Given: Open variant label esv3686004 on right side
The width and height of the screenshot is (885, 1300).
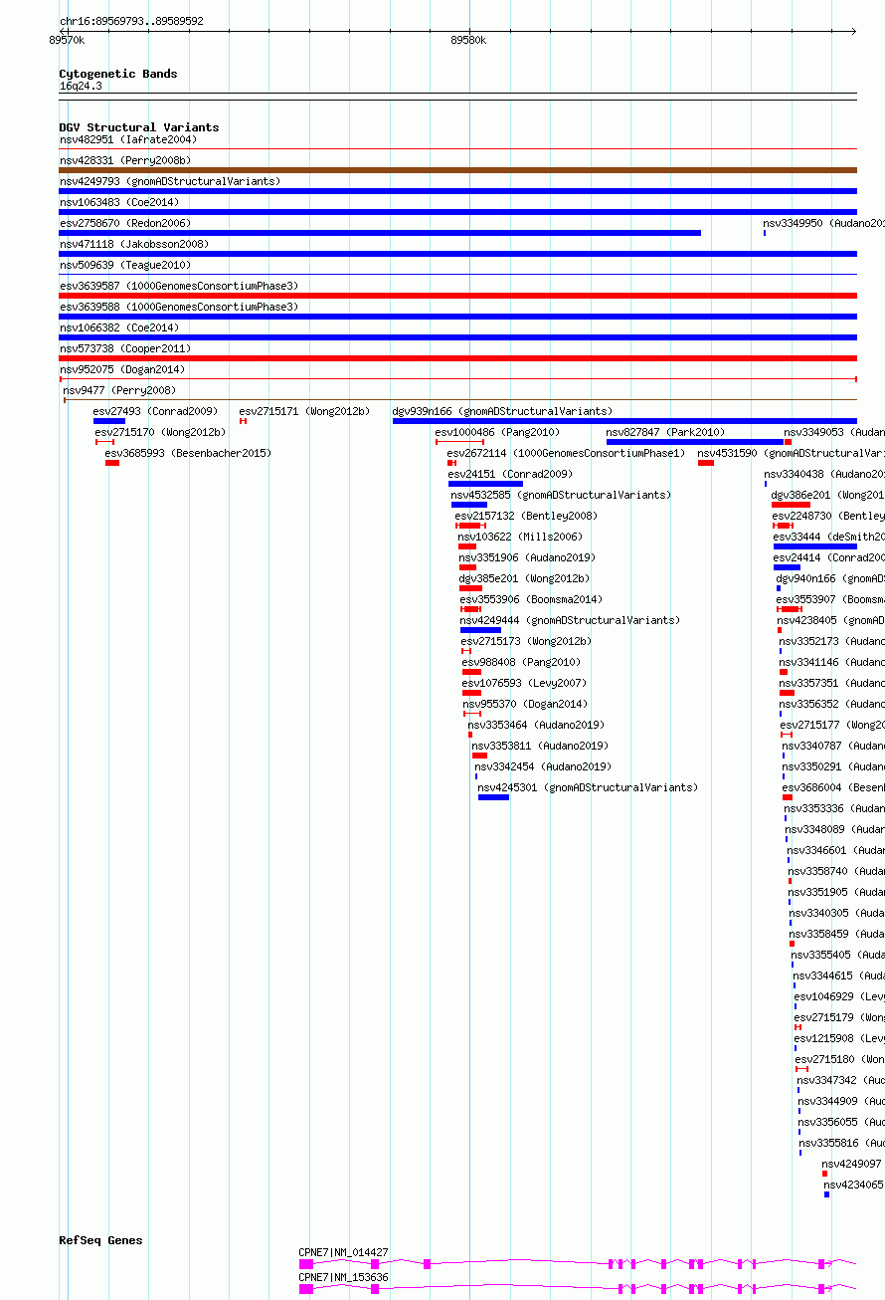Looking at the screenshot, I should tap(833, 787).
